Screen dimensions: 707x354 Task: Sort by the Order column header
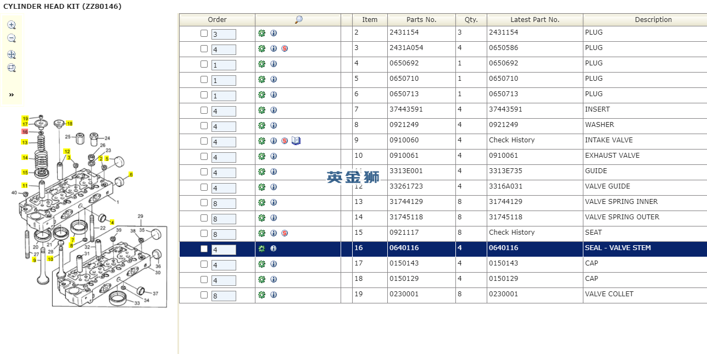(218, 20)
